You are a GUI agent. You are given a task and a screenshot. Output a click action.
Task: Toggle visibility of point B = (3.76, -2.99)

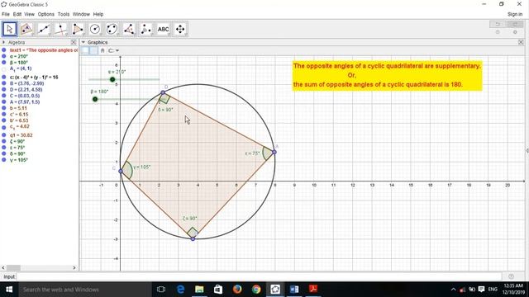tap(4, 83)
